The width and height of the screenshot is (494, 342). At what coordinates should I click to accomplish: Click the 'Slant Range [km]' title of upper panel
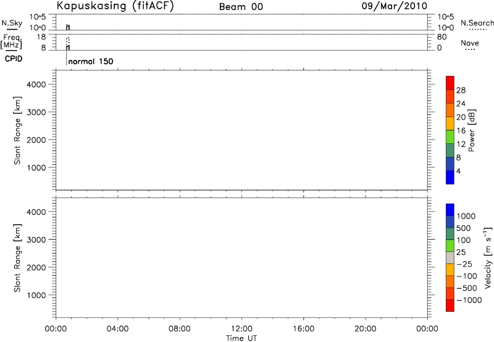(x=17, y=130)
